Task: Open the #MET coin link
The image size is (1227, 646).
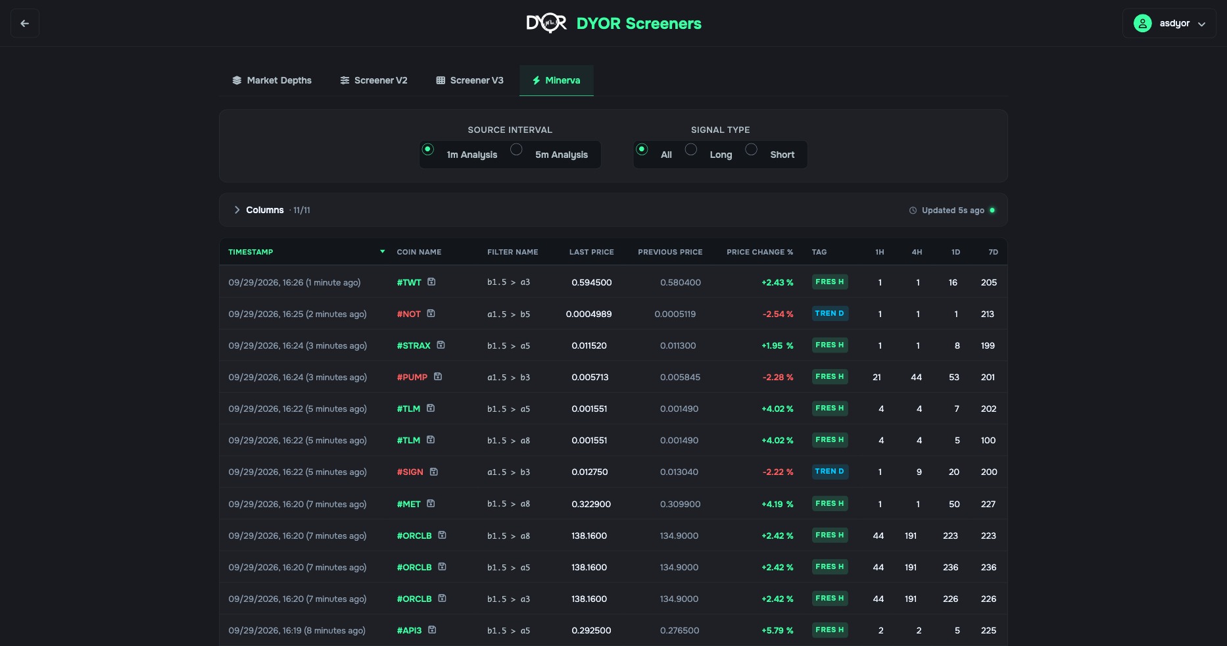Action: pyautogui.click(x=408, y=504)
